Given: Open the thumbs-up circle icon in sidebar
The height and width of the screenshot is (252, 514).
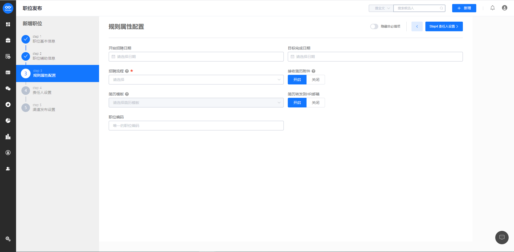Looking at the screenshot, I should click(8, 104).
